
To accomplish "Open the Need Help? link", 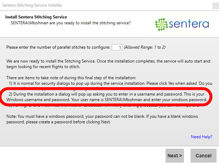I will [201, 137].
